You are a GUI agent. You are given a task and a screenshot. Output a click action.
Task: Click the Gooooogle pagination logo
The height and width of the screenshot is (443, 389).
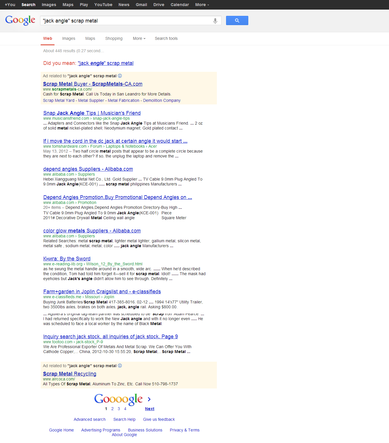(x=118, y=399)
